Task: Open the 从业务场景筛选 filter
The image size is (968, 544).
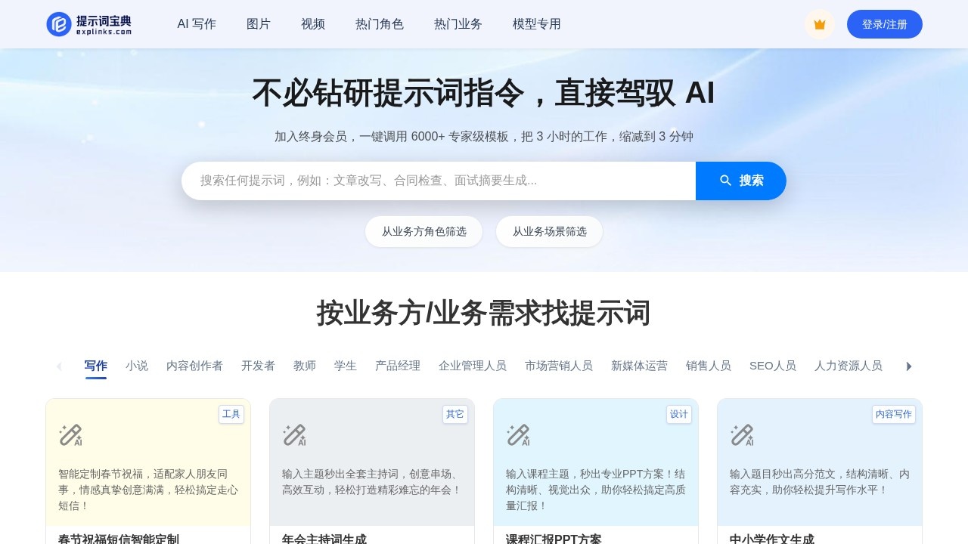Action: coord(549,232)
